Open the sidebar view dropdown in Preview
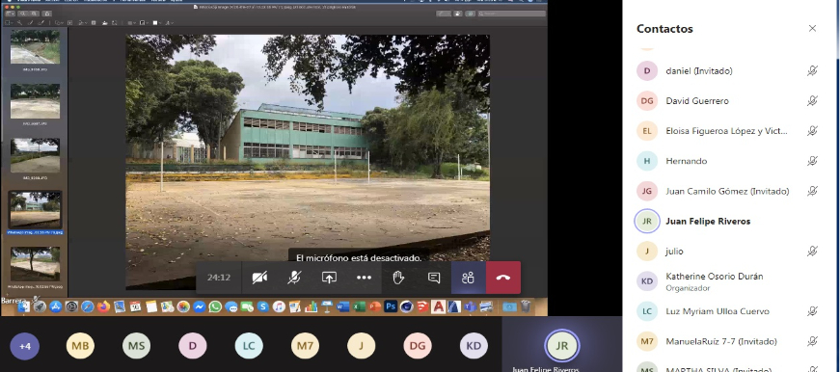 pyautogui.click(x=11, y=13)
